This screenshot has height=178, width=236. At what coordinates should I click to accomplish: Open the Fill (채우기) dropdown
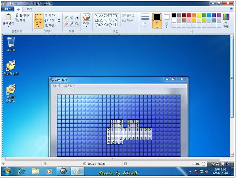coord(129,20)
